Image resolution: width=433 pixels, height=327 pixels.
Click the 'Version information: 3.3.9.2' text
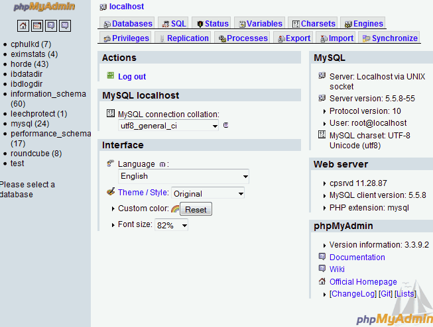379,244
